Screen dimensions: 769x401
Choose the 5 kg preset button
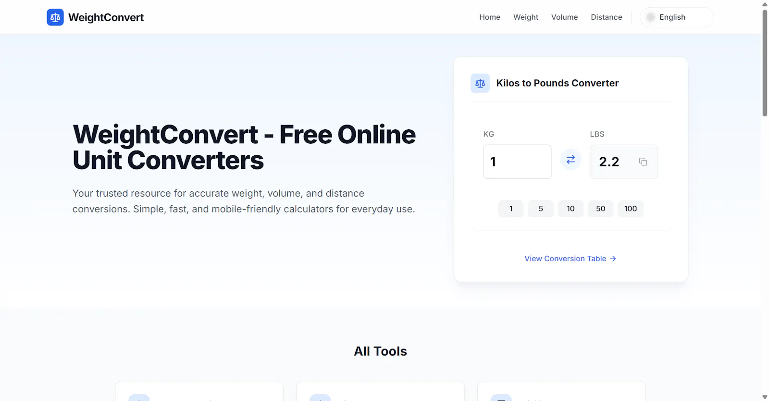pos(541,209)
